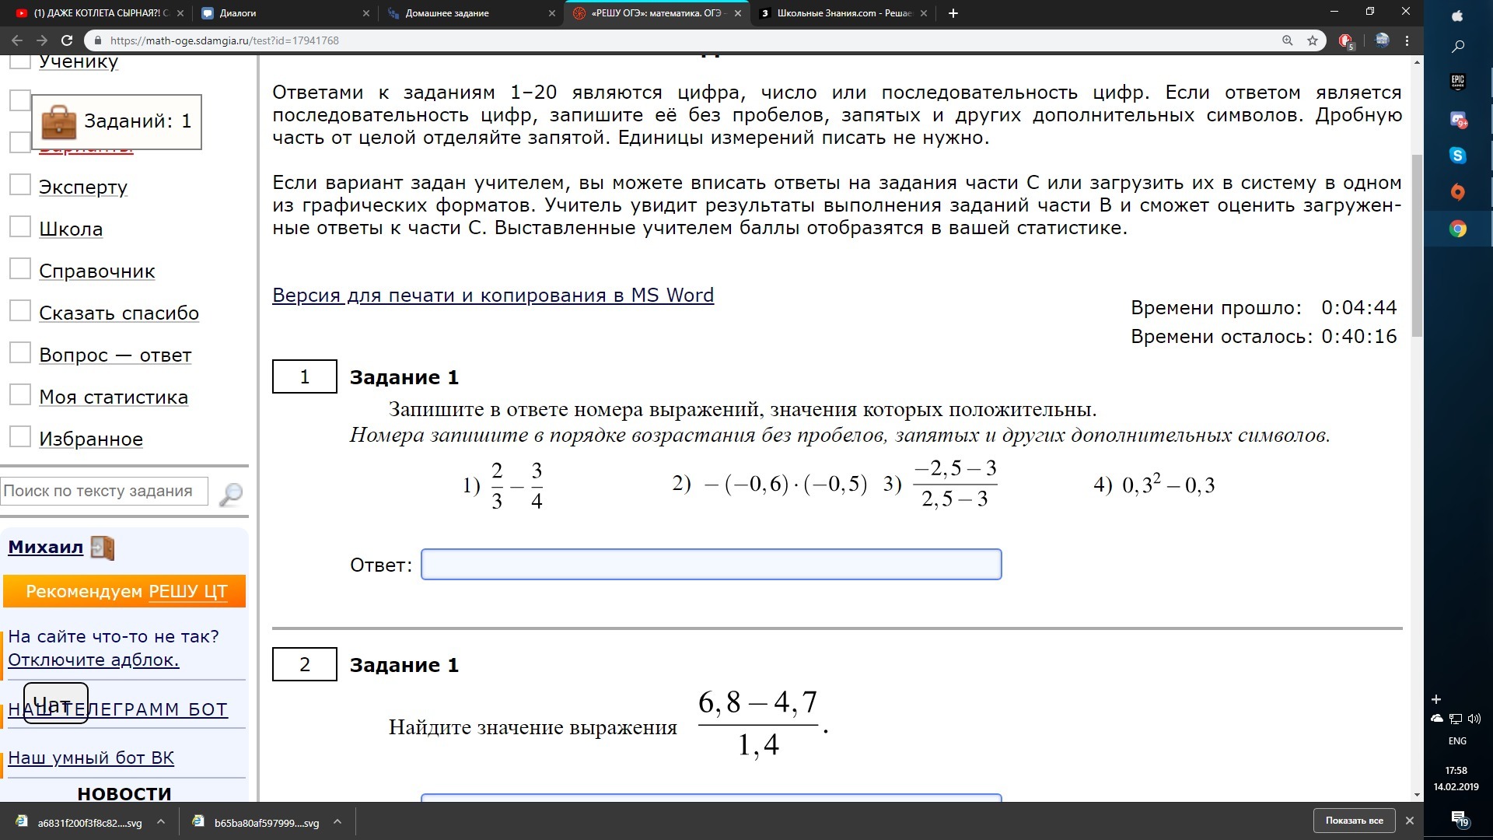Expand options for b65ba80af597999 svg download

point(337,821)
